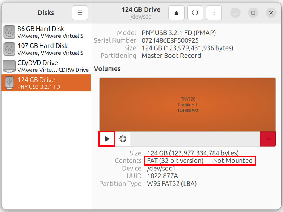Screen dimensions: 283x212
Task: Click the Volumes heading
Action: tap(107, 69)
